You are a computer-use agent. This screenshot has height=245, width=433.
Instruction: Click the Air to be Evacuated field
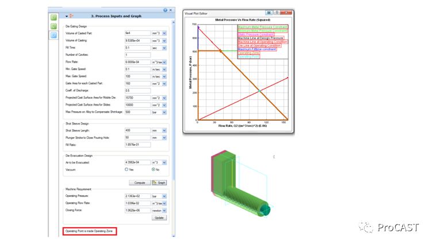tap(137, 162)
